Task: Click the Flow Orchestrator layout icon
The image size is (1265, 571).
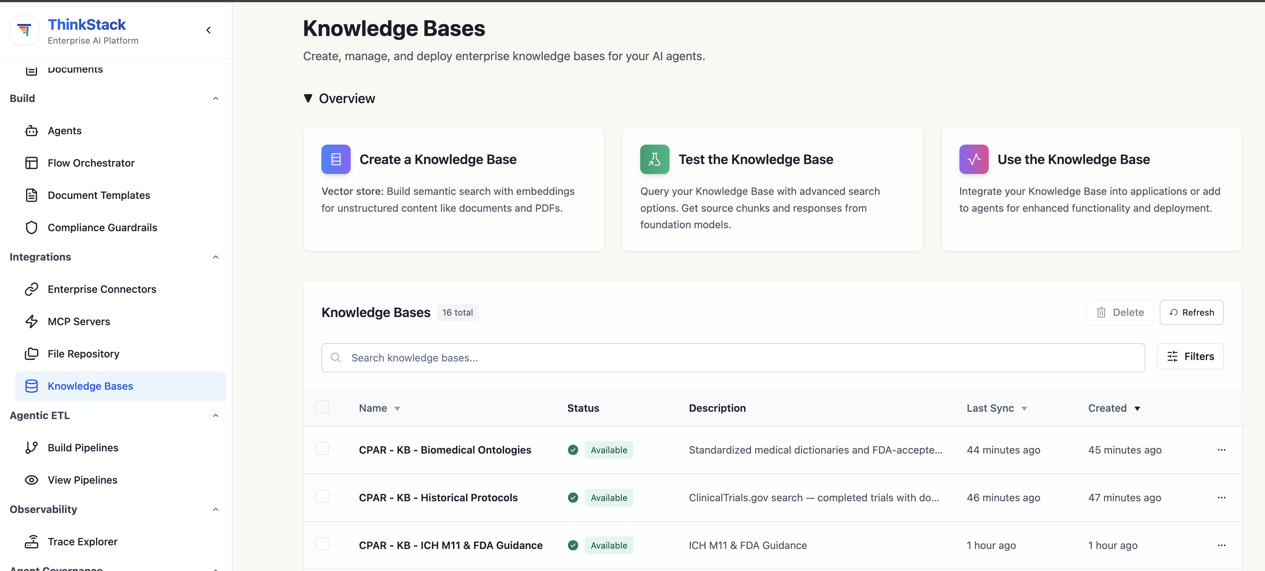Action: pos(32,163)
